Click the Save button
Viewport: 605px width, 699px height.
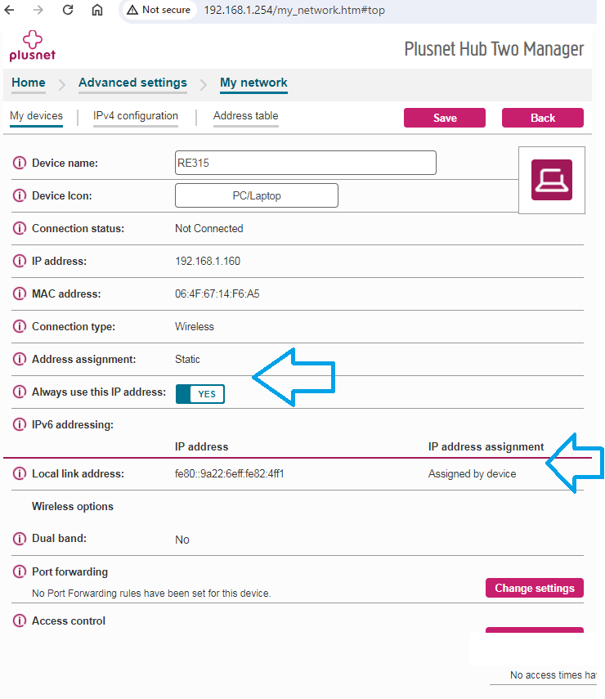click(444, 117)
